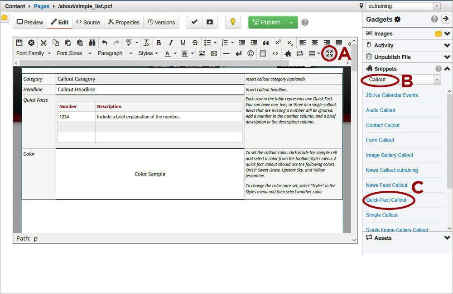The width and height of the screenshot is (453, 294).
Task: Click the paste as text icon
Action: (80, 43)
